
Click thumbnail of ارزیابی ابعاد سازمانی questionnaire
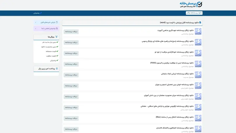(198, 75)
